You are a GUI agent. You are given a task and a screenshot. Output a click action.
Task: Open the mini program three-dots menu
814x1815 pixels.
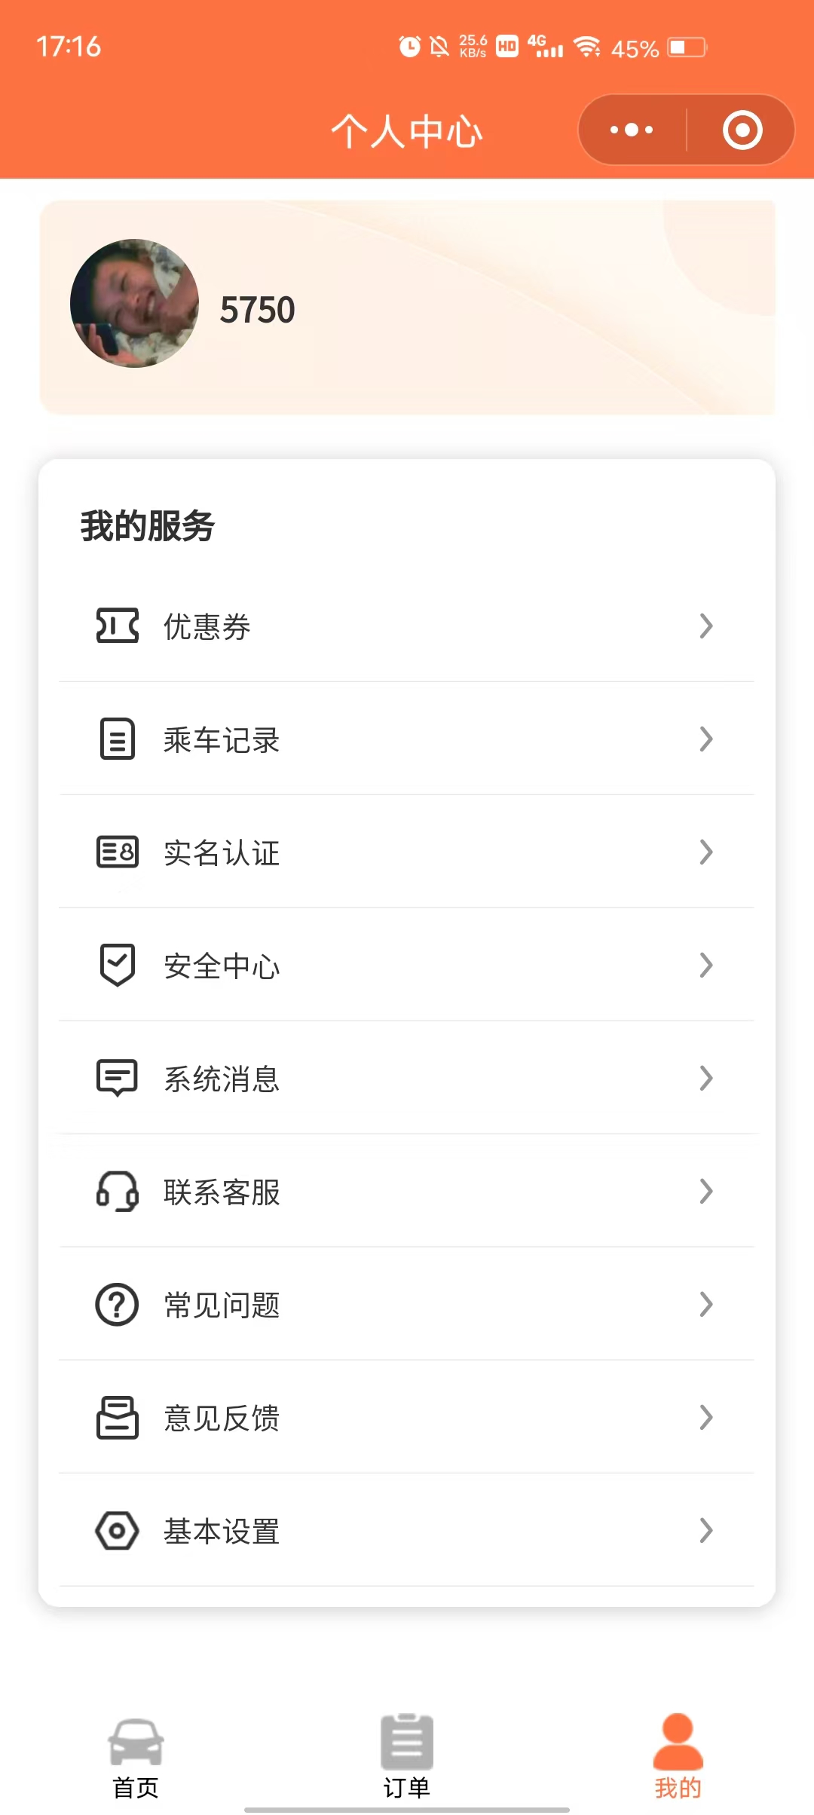coord(632,130)
